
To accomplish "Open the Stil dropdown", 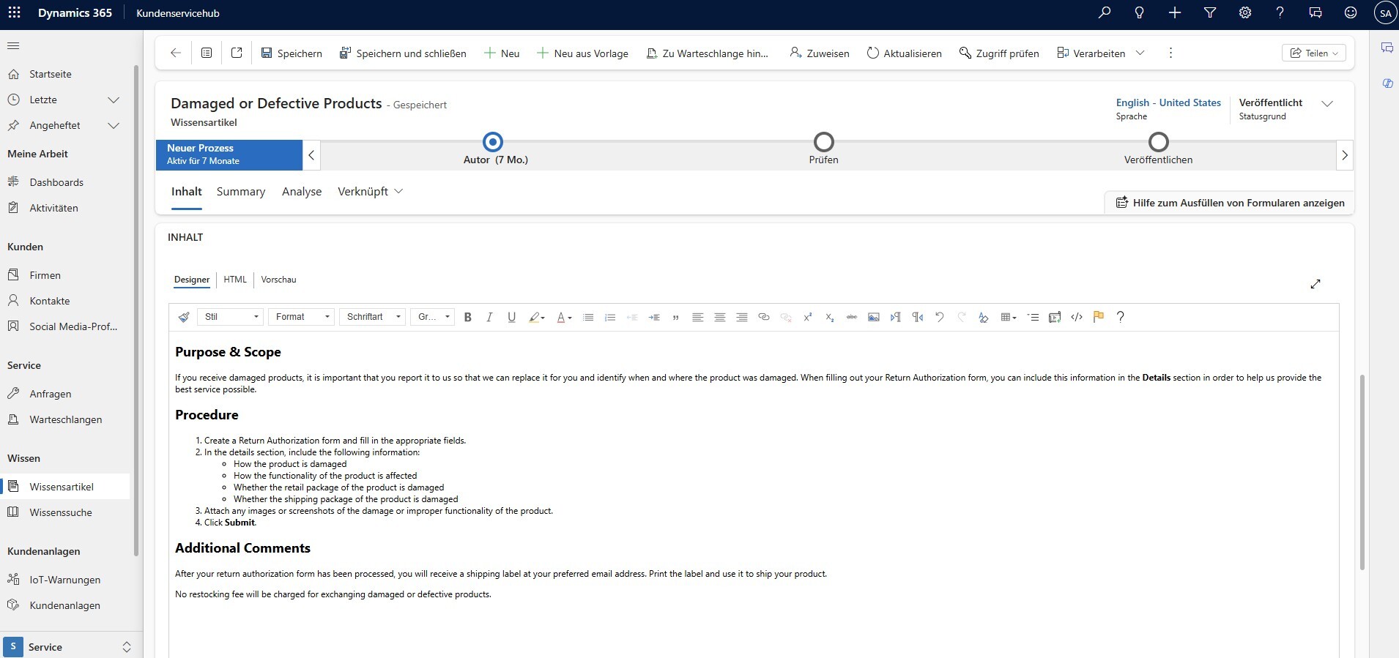I will pos(231,317).
